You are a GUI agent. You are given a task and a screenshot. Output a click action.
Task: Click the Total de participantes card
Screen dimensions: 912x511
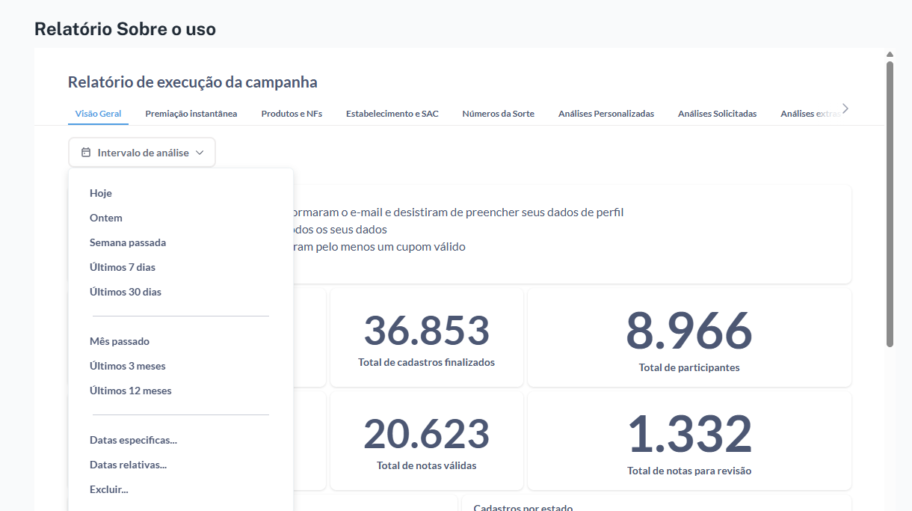(x=689, y=338)
